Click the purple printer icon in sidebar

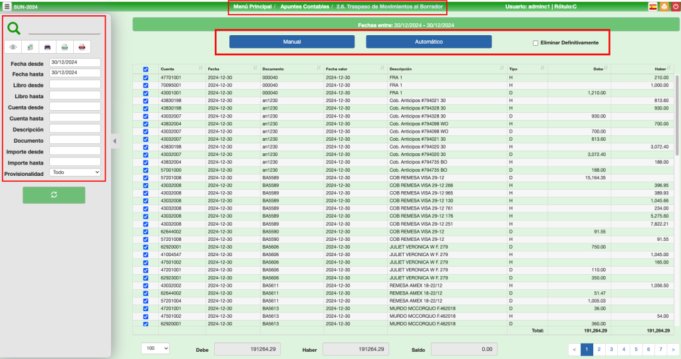coord(47,47)
